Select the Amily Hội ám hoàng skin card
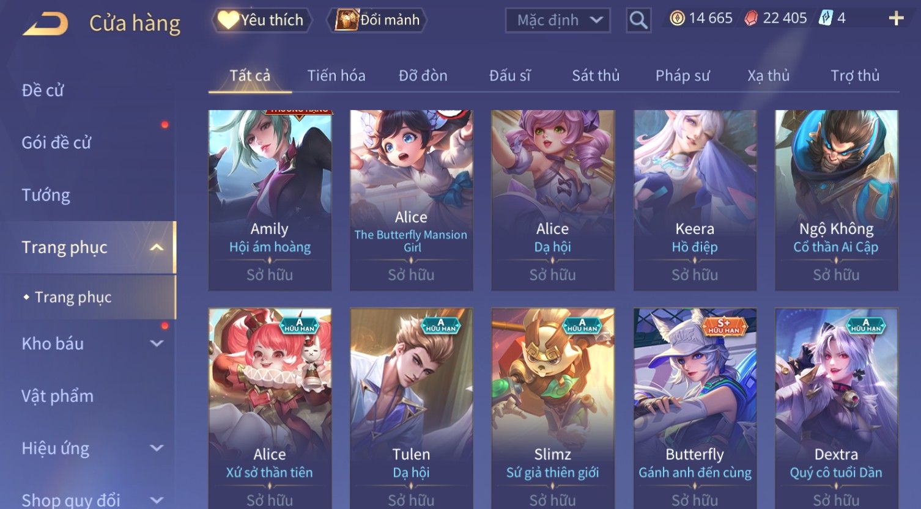This screenshot has width=921, height=509. click(270, 200)
